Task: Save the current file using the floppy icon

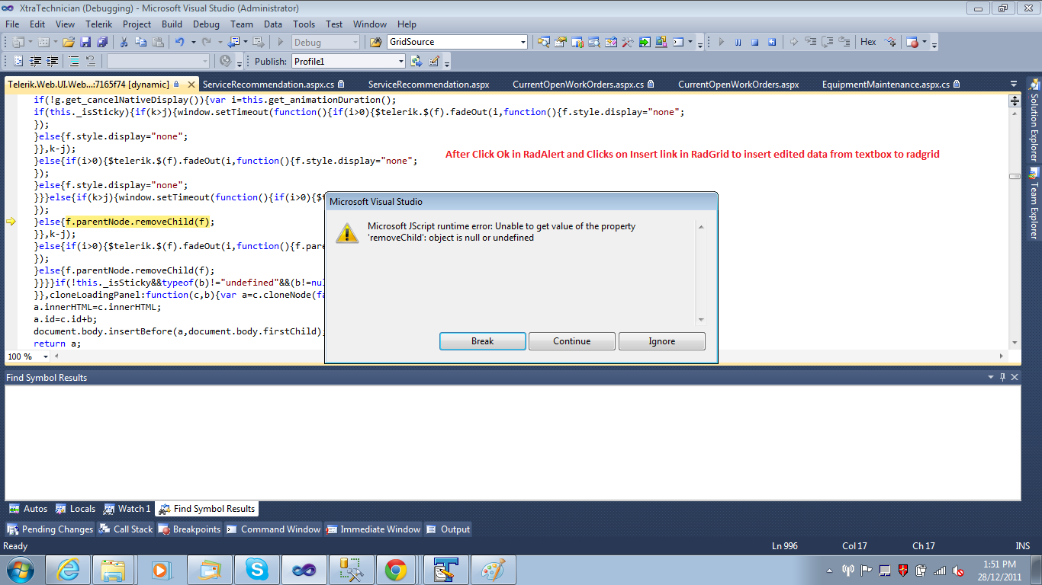Action: (85, 43)
